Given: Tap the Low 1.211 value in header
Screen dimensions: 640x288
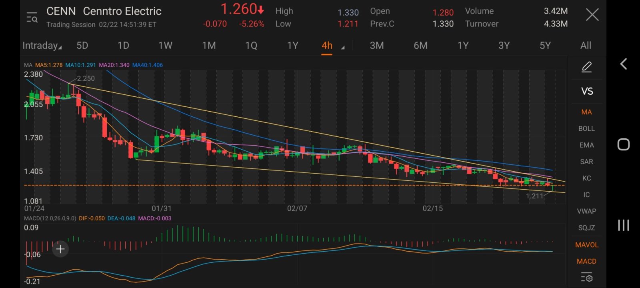Looking at the screenshot, I should [x=348, y=24].
